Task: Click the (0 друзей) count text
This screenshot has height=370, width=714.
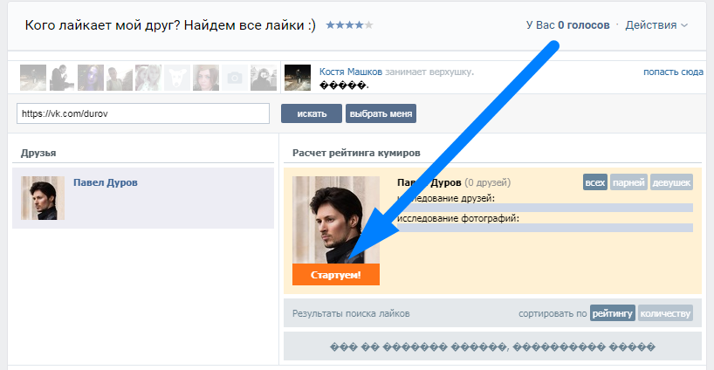Action: 488,182
